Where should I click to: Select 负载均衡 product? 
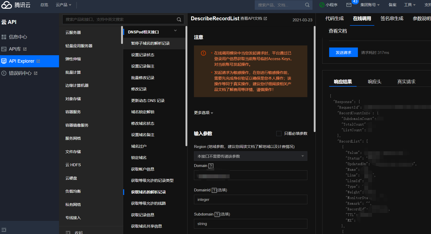click(x=73, y=191)
